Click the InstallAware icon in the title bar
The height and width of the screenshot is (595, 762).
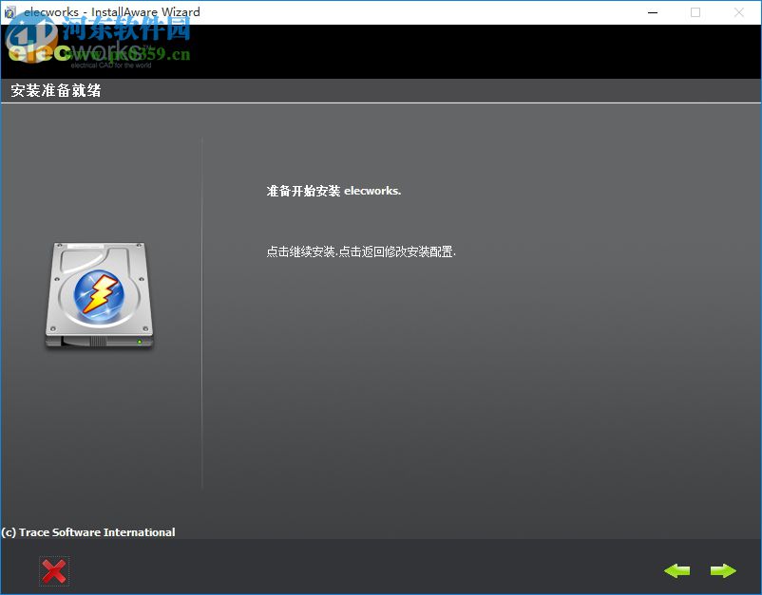click(10, 11)
